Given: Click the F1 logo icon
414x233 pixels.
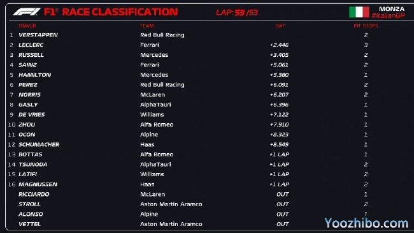Looking at the screenshot, I should point(27,12).
